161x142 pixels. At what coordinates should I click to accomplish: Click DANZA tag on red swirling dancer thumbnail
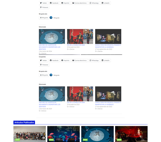(119, 140)
